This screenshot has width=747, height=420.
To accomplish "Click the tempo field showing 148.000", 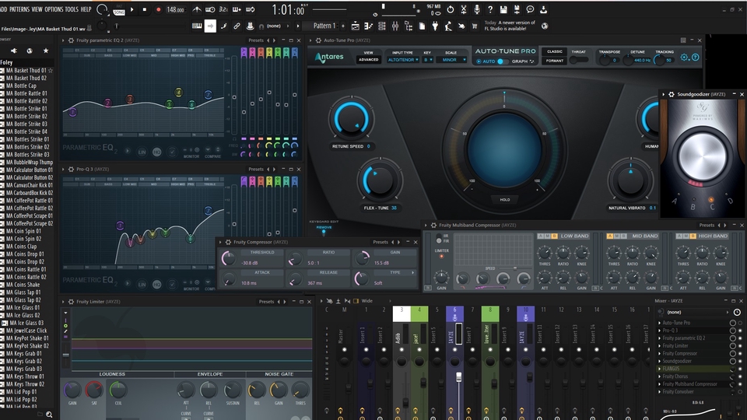I will click(x=175, y=9).
